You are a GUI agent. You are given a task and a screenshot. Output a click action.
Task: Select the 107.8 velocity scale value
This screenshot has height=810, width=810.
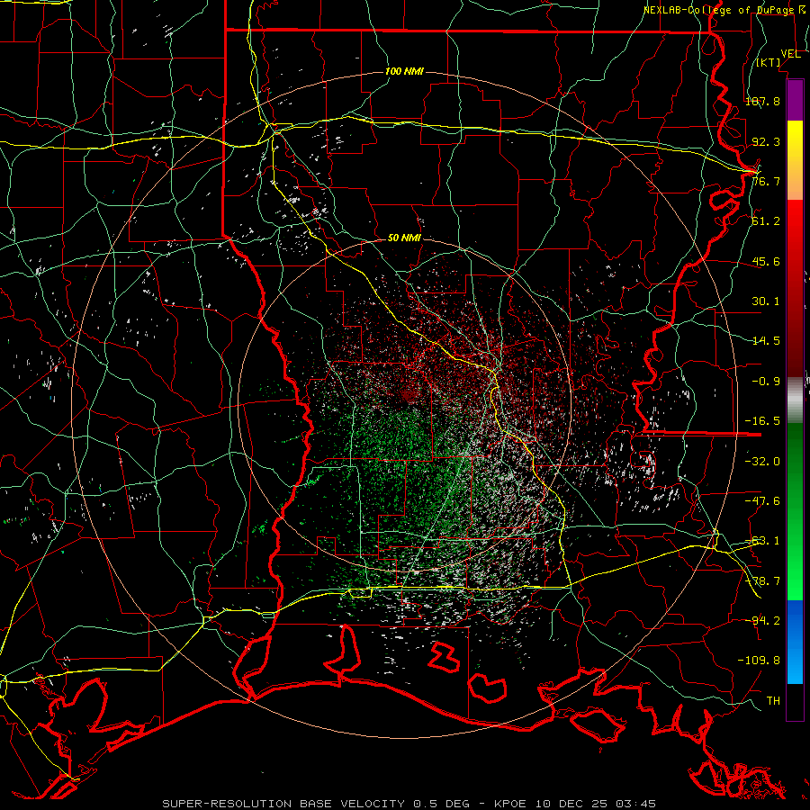point(762,101)
